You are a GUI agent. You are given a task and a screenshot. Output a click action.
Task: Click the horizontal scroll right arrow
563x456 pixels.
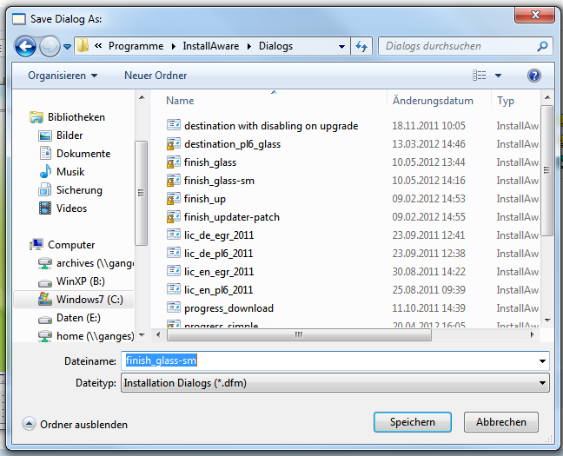point(532,335)
